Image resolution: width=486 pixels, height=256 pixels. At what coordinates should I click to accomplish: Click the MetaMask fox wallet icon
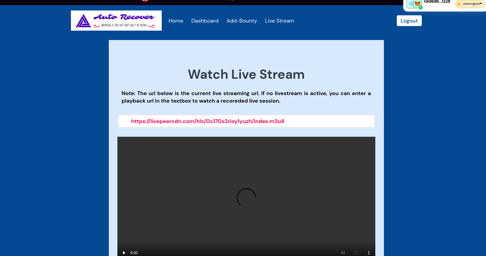tap(417, 4)
